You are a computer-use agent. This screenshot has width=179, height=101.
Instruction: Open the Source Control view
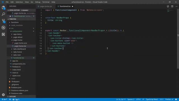[3, 21]
